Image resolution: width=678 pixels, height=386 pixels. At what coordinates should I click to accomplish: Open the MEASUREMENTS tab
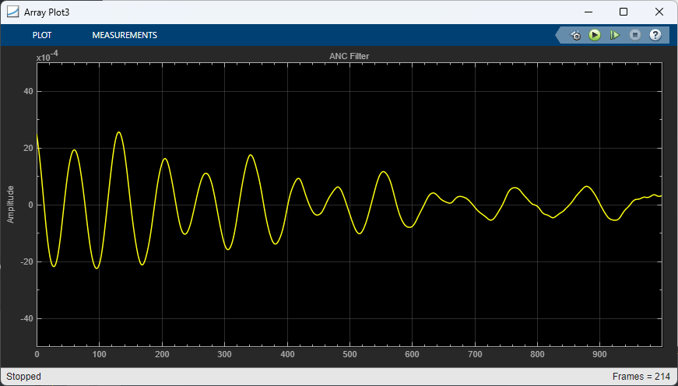click(125, 36)
